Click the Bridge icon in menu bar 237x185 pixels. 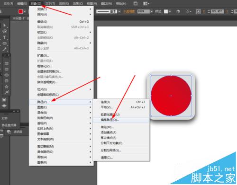pyautogui.click(x=136, y=3)
